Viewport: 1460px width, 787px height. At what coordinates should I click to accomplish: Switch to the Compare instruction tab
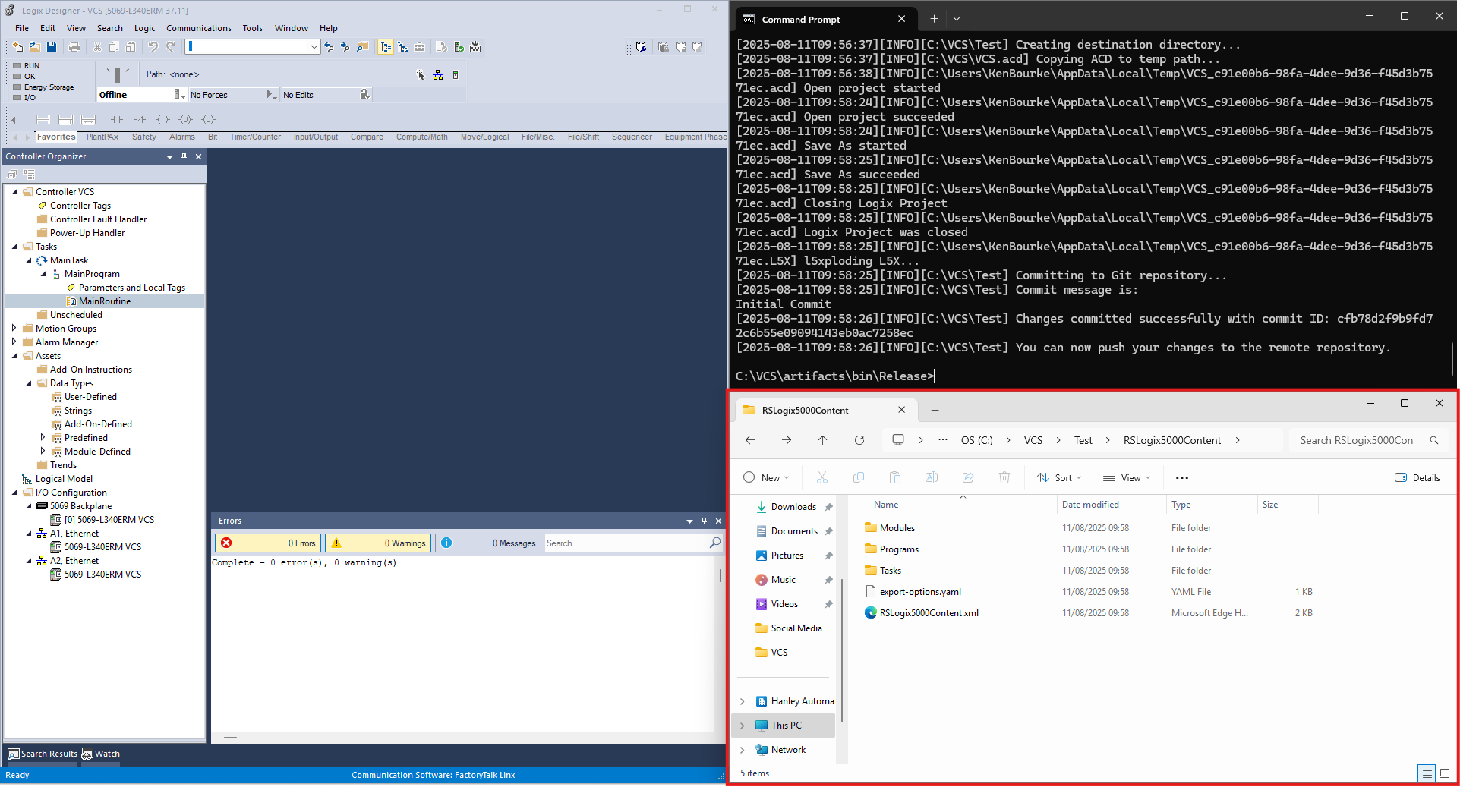tap(367, 137)
